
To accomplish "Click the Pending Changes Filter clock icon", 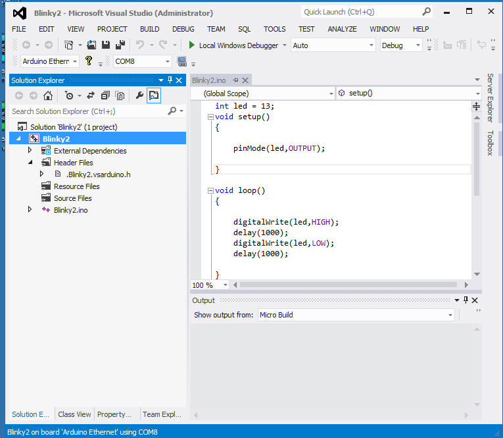I will (68, 96).
